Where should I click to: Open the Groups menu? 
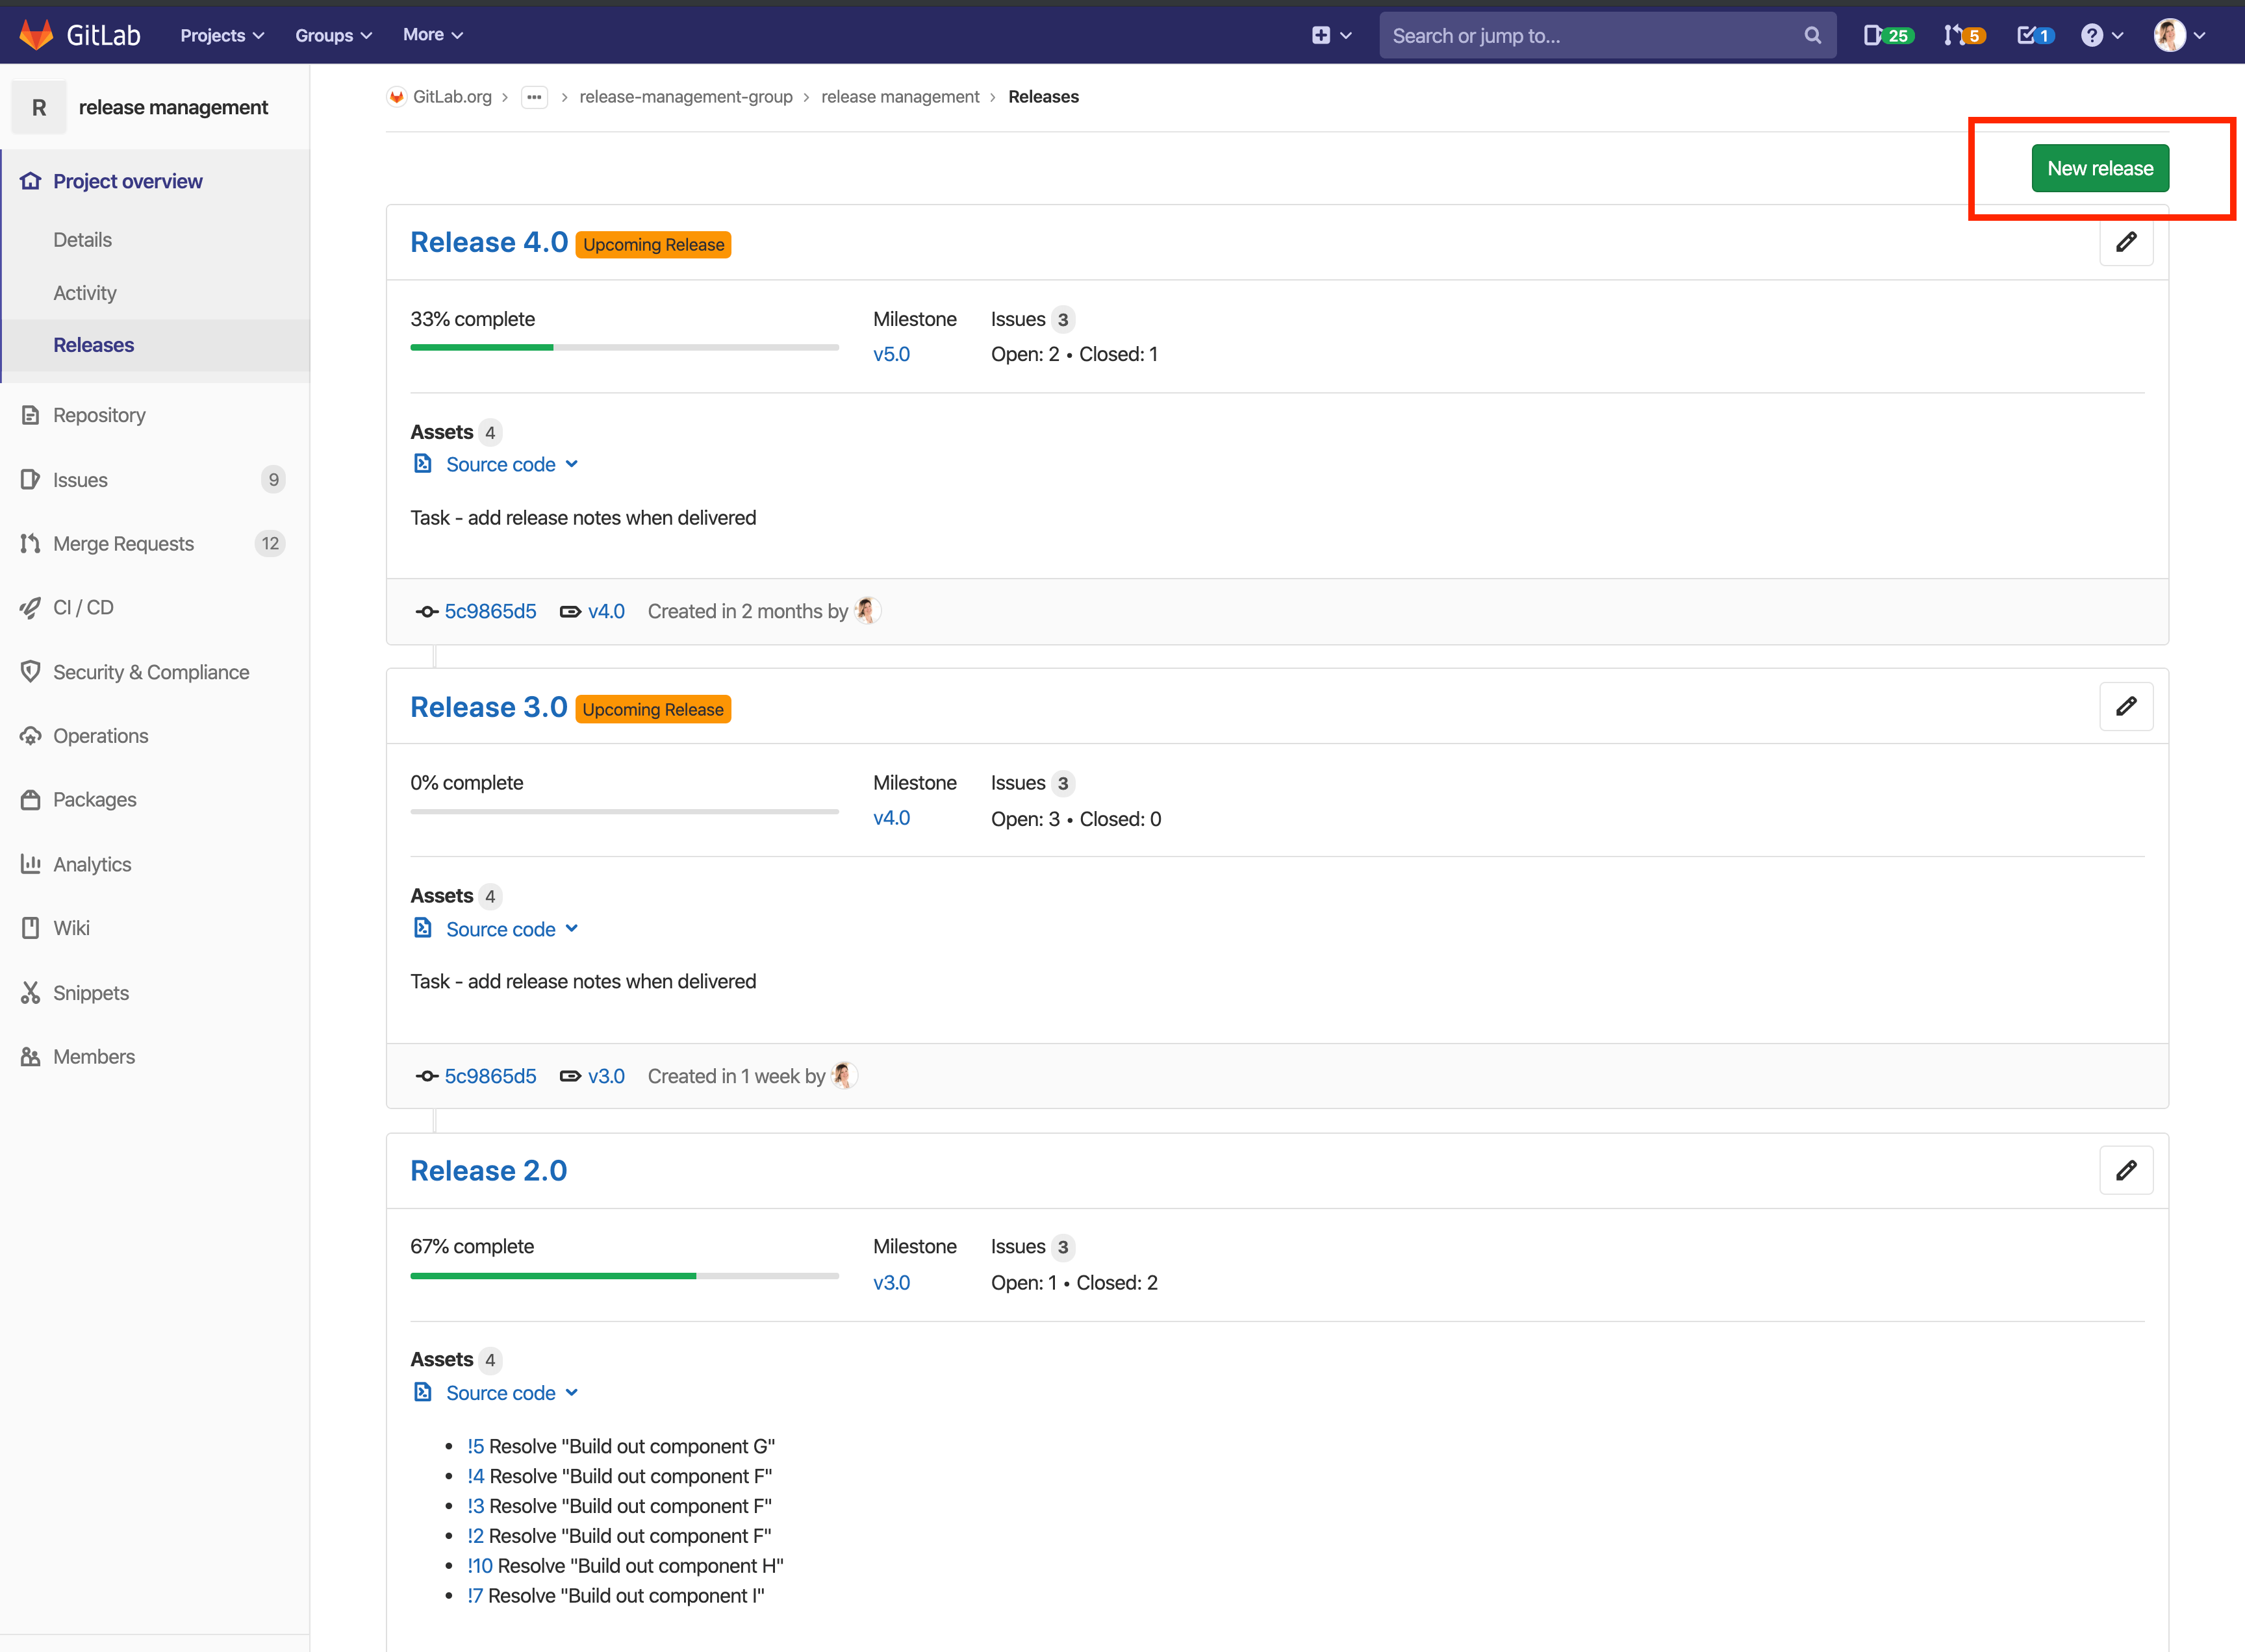pyautogui.click(x=332, y=34)
